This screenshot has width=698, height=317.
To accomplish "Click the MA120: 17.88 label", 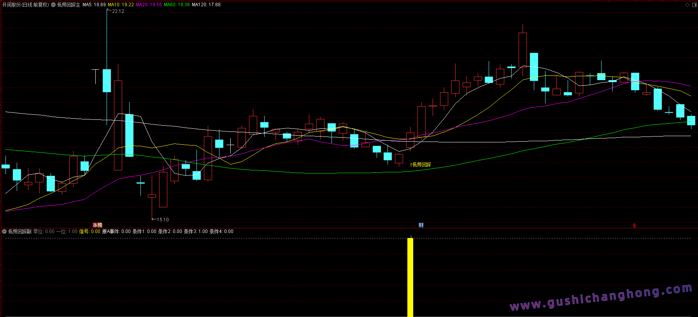I will coord(206,5).
